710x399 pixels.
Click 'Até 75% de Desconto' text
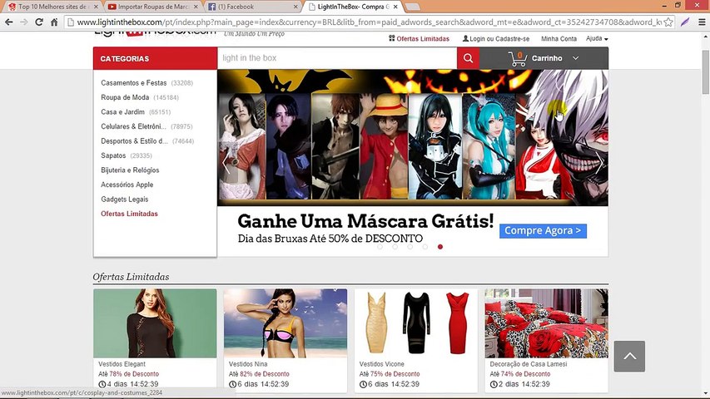tap(390, 374)
